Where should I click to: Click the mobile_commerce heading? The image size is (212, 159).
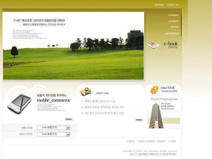53,100
